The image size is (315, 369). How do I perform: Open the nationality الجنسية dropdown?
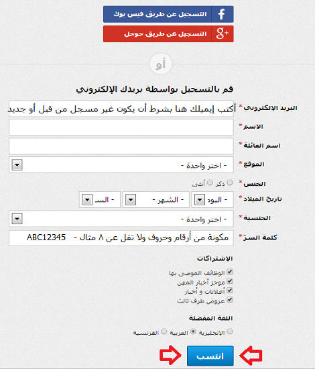tap(121, 219)
